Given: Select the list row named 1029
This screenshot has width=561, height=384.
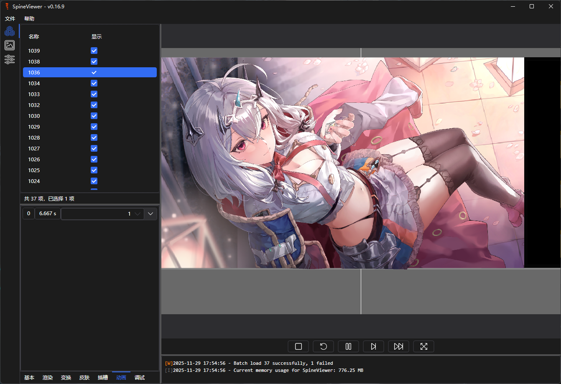Looking at the screenshot, I should [x=90, y=127].
